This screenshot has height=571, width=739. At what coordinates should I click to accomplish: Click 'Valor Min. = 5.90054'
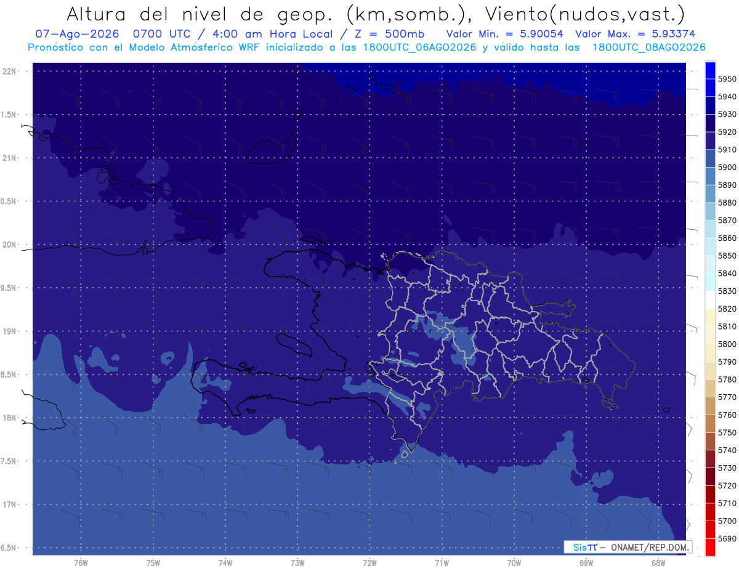(504, 34)
